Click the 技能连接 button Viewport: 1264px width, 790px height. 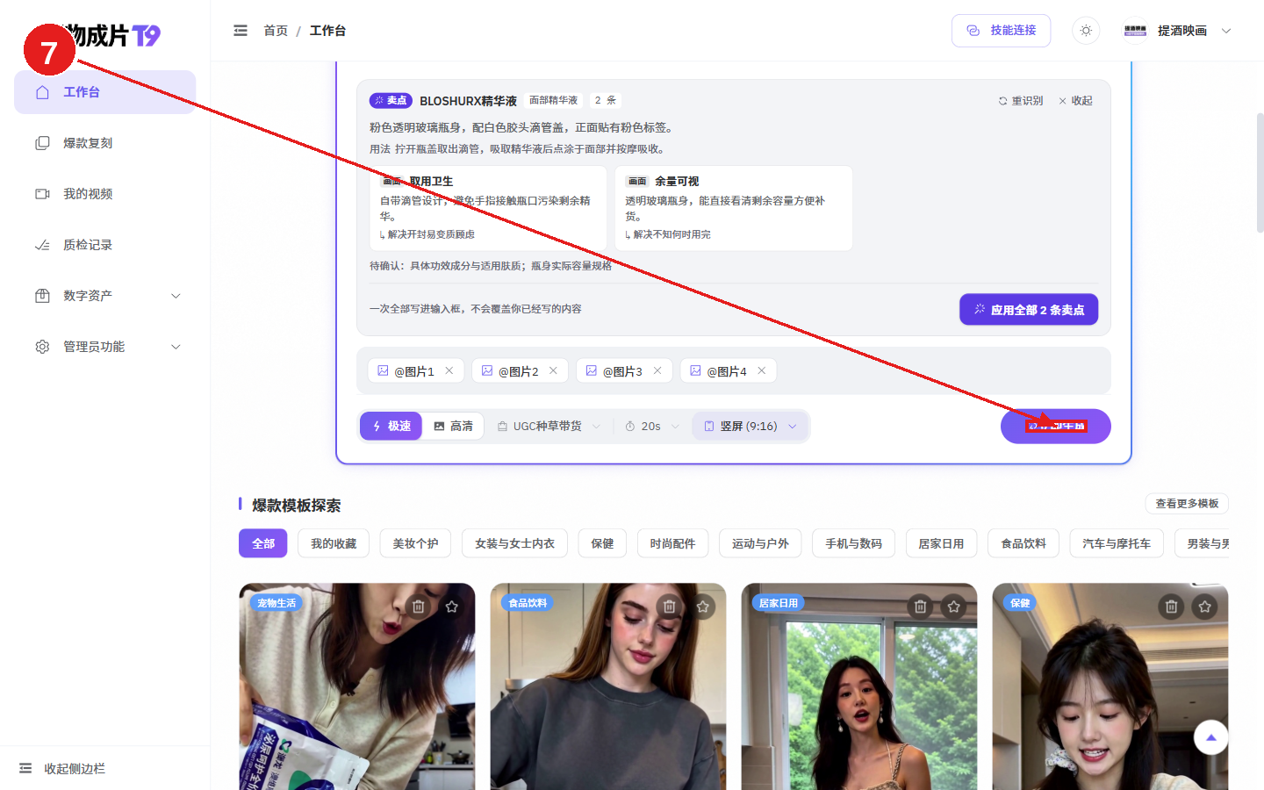click(1001, 31)
